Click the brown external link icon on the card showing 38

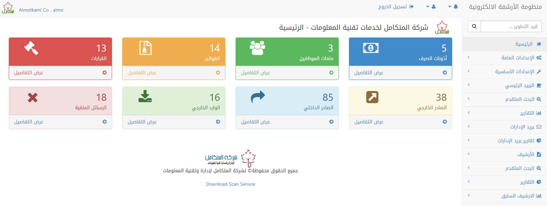tap(372, 97)
